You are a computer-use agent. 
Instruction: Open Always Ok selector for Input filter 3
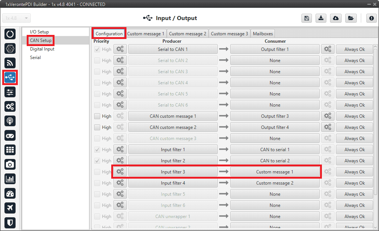click(x=355, y=172)
